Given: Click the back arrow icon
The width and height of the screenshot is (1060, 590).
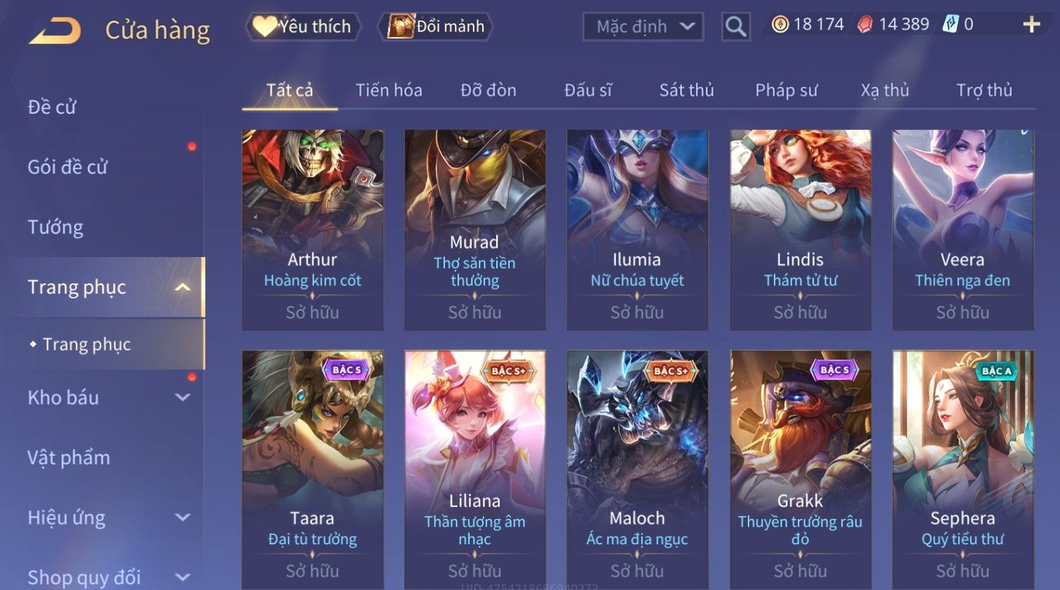Looking at the screenshot, I should click(55, 31).
